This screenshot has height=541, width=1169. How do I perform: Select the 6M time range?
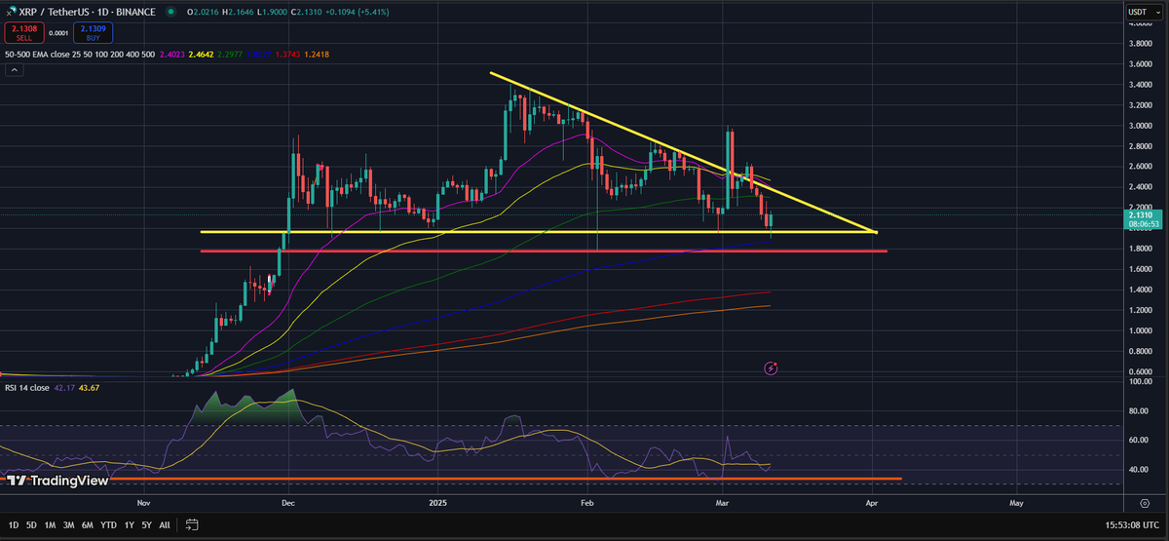88,524
